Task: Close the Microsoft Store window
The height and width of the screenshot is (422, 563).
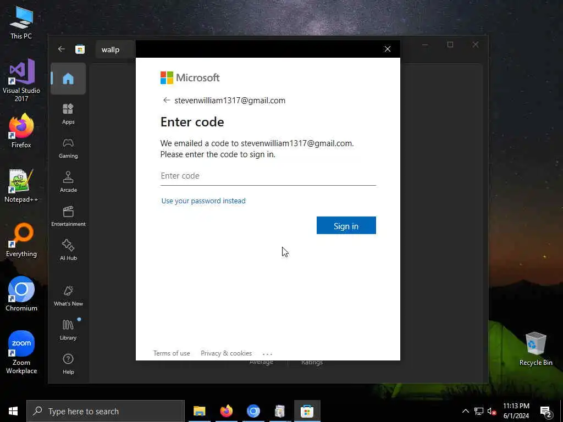Action: click(476, 45)
